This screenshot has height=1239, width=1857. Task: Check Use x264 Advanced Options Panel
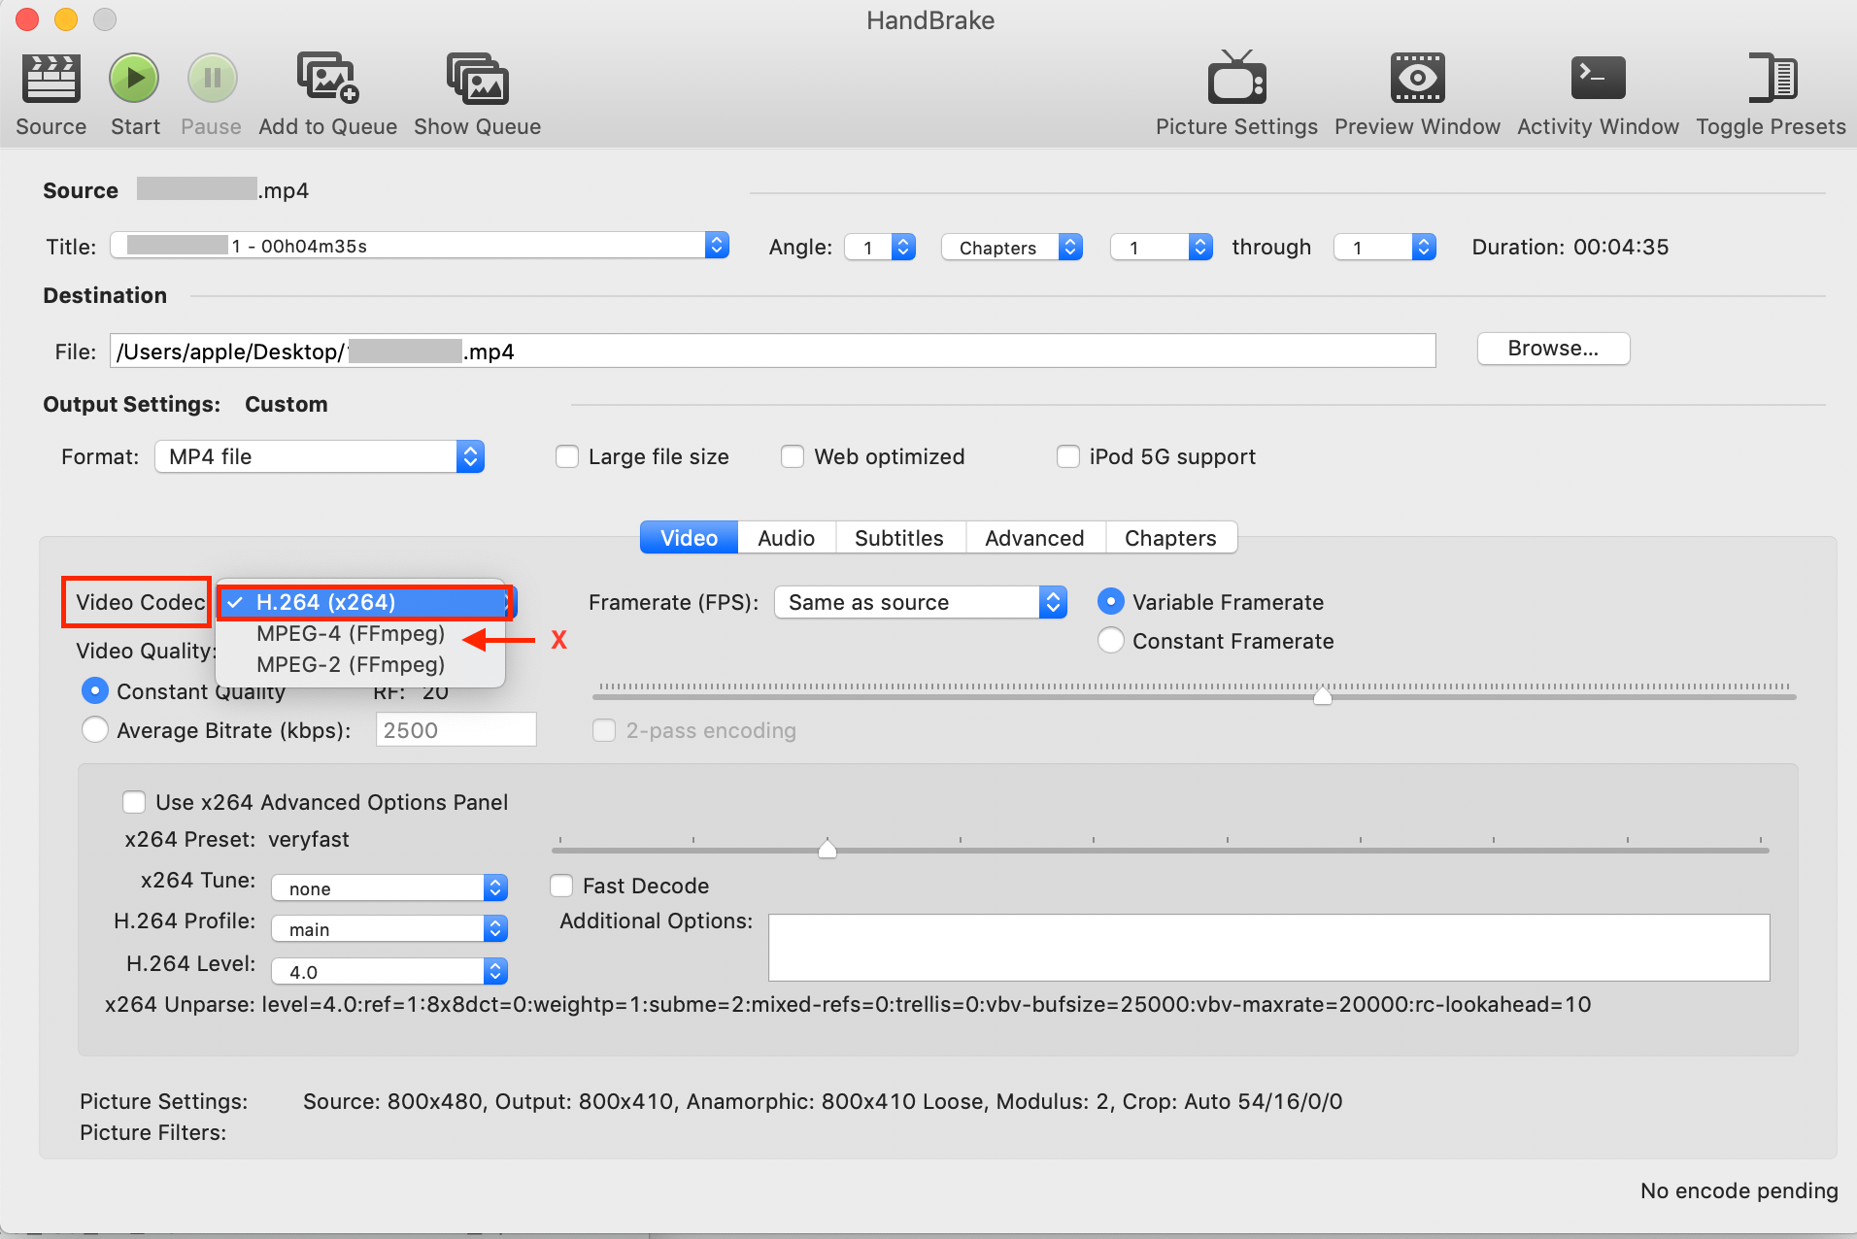[x=134, y=802]
